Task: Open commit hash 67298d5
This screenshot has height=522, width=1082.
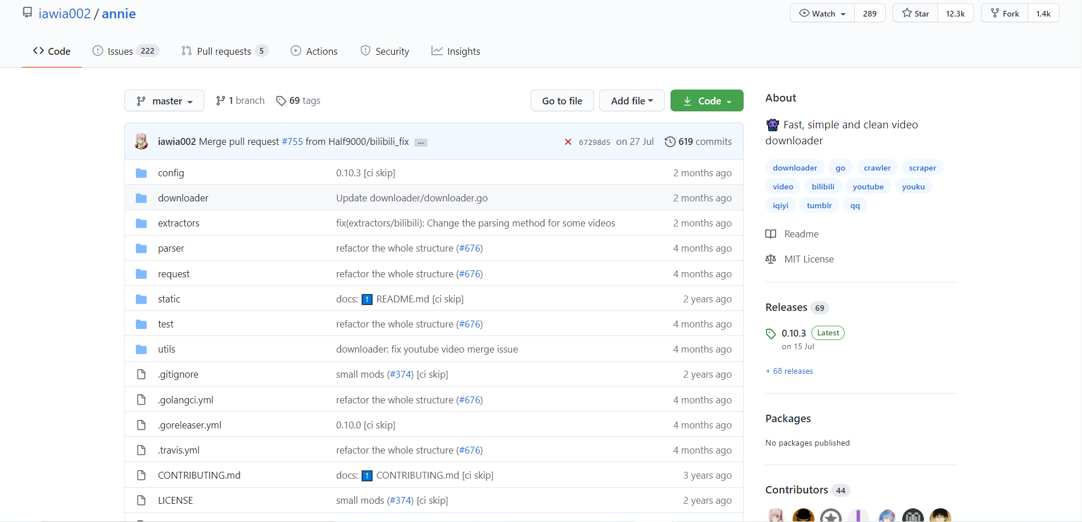Action: [595, 142]
